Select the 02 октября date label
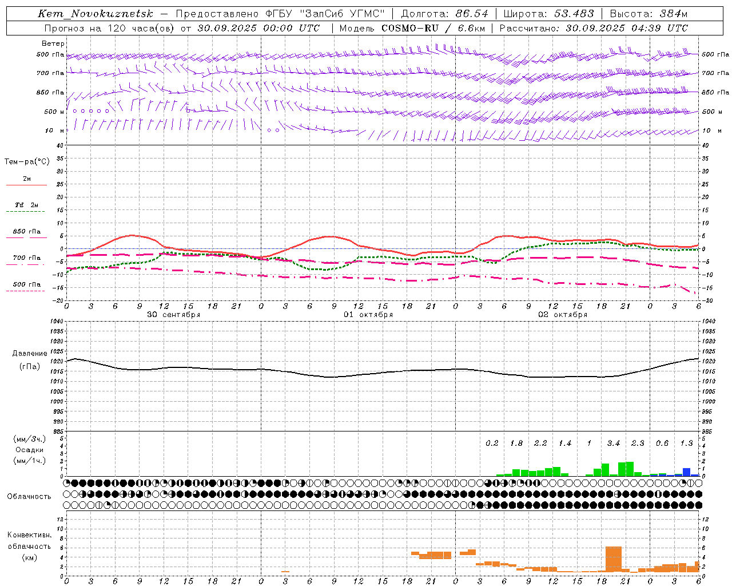The image size is (732, 586). tap(562, 315)
